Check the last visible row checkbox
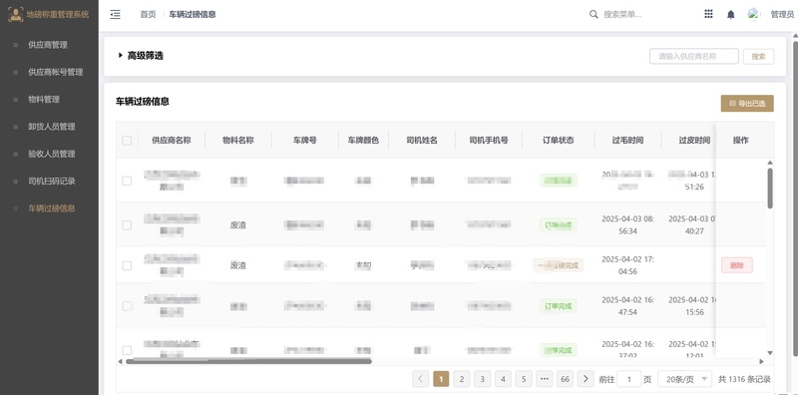The image size is (798, 395). click(127, 350)
